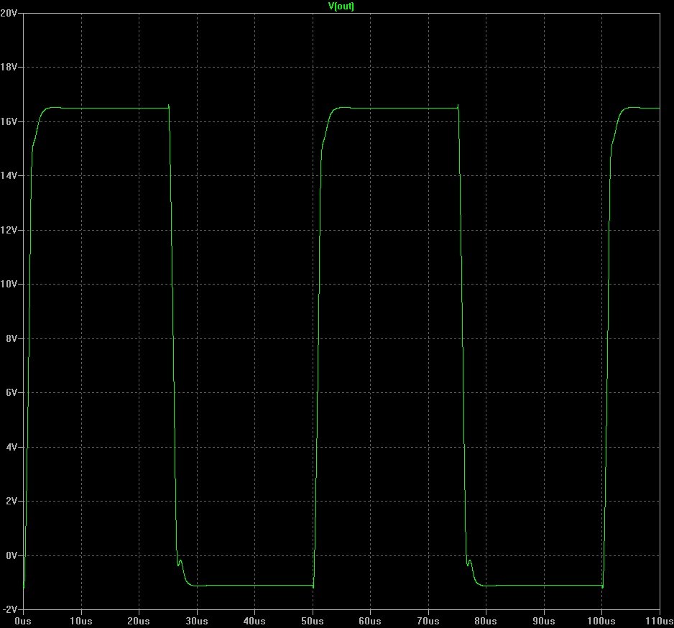Click the -2V vertical axis label
Screen dimensions: 674x628
pos(9,609)
